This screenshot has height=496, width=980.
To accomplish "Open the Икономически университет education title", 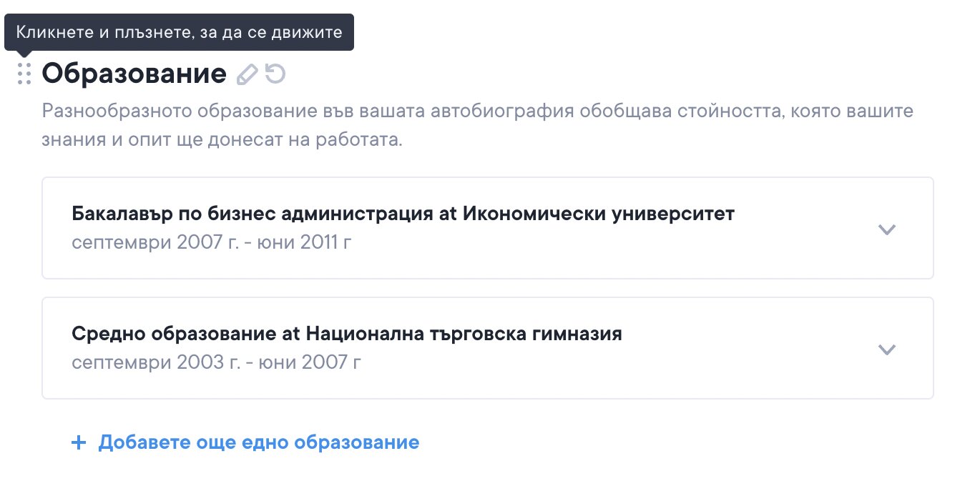I will point(599,214).
